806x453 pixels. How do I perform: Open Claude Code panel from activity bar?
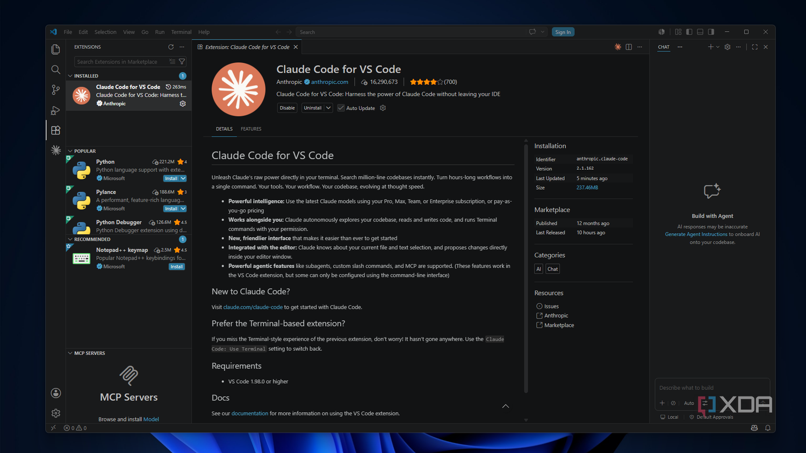55,150
